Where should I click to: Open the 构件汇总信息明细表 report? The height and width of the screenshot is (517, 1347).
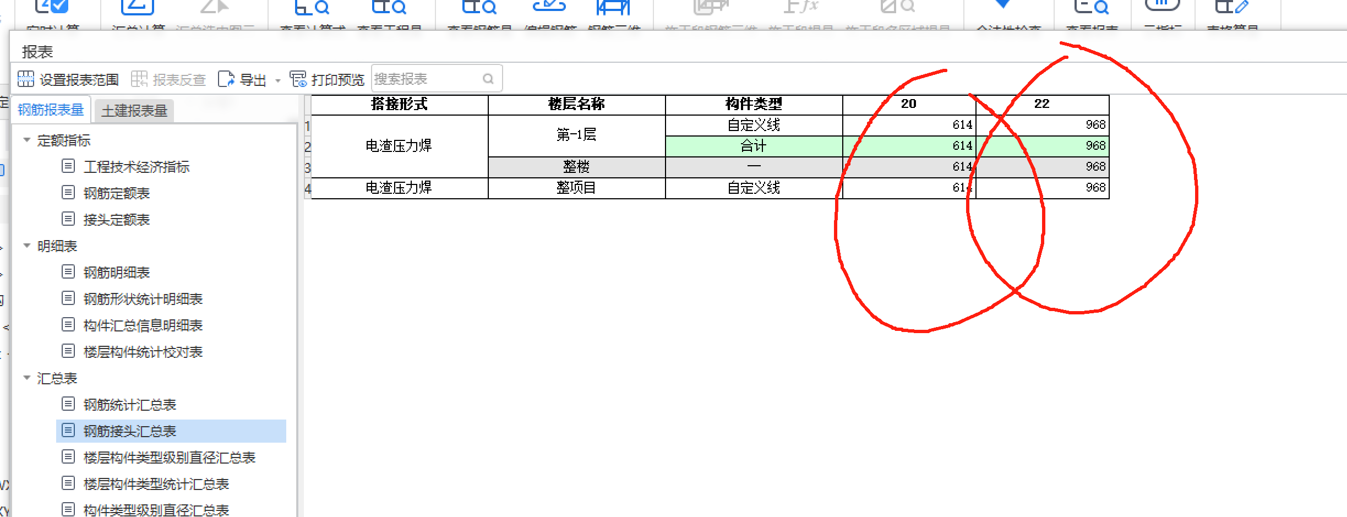tap(143, 325)
